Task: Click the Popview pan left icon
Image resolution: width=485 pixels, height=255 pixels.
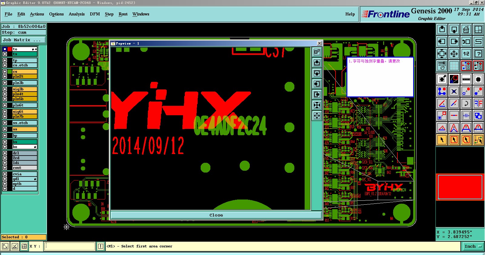Action: [317, 84]
